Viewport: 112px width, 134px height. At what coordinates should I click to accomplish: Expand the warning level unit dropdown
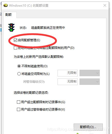click(x=89, y=82)
